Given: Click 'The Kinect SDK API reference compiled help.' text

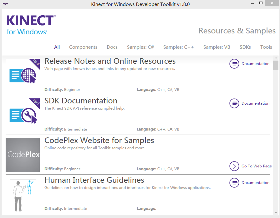Looking at the screenshot, I should (84, 108).
